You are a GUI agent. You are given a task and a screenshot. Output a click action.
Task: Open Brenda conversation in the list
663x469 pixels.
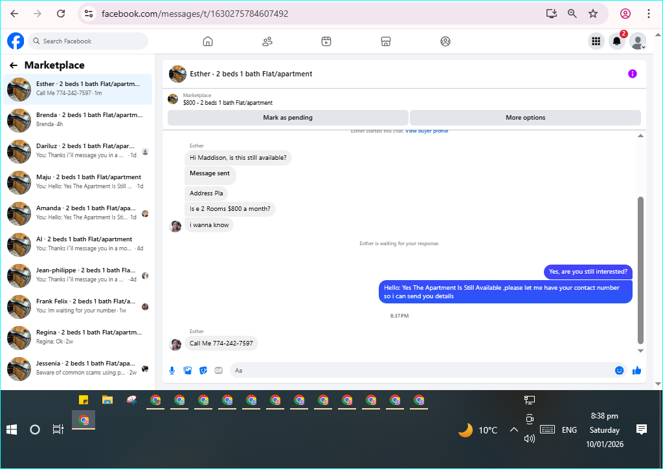point(78,120)
